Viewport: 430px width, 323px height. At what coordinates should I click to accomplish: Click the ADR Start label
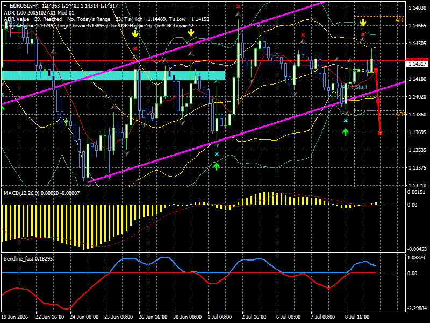pos(354,87)
